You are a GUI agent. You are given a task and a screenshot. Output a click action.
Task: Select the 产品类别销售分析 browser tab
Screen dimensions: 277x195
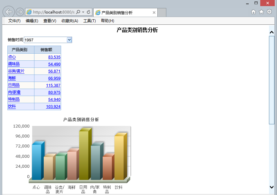point(125,13)
